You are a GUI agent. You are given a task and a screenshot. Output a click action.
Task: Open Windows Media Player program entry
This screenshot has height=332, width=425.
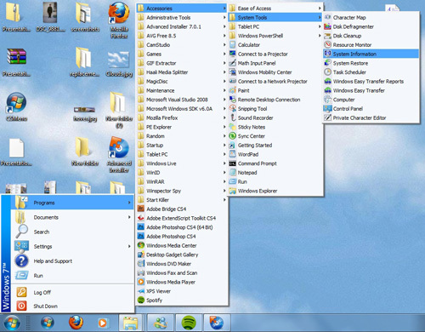(182, 282)
